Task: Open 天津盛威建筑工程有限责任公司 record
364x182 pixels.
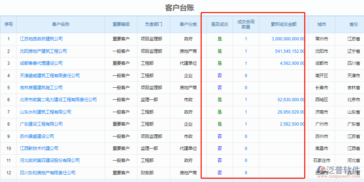Action: [50, 76]
